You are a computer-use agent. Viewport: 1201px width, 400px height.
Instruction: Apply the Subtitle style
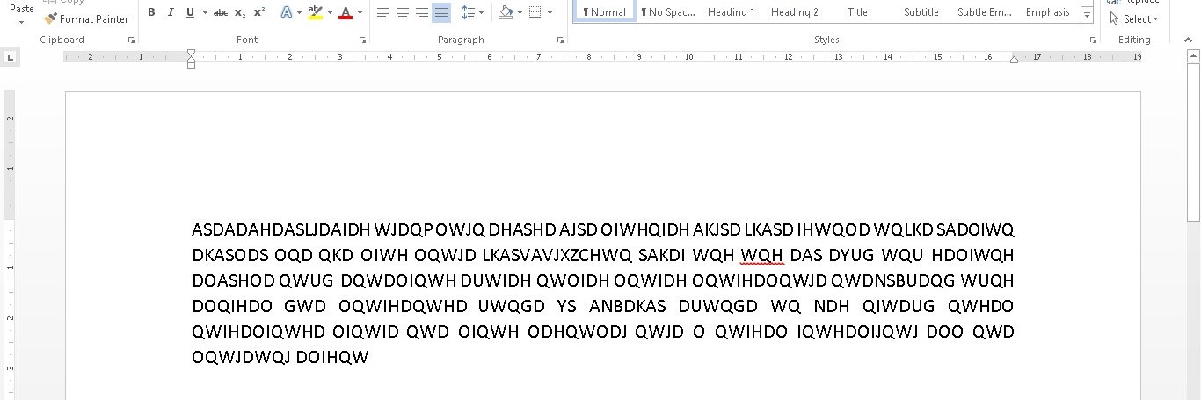pos(921,11)
